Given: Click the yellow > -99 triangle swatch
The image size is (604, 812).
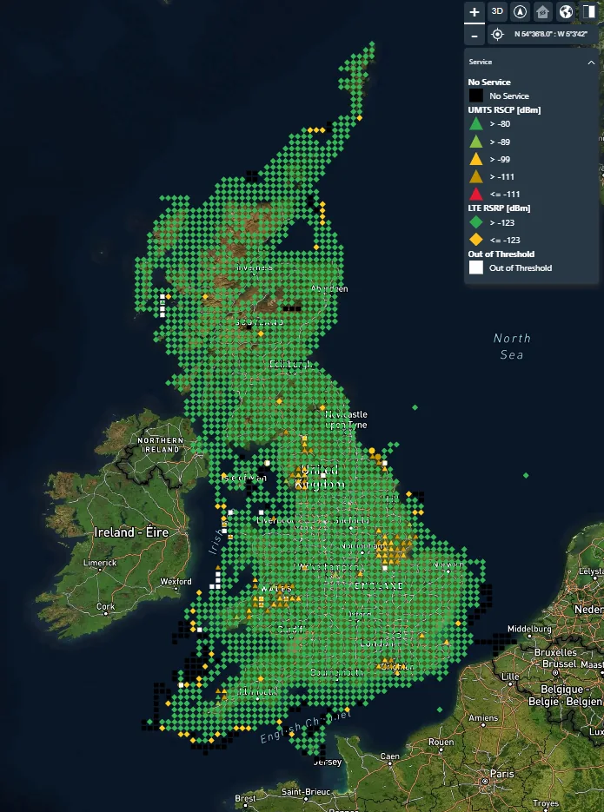Looking at the screenshot, I should pos(476,160).
